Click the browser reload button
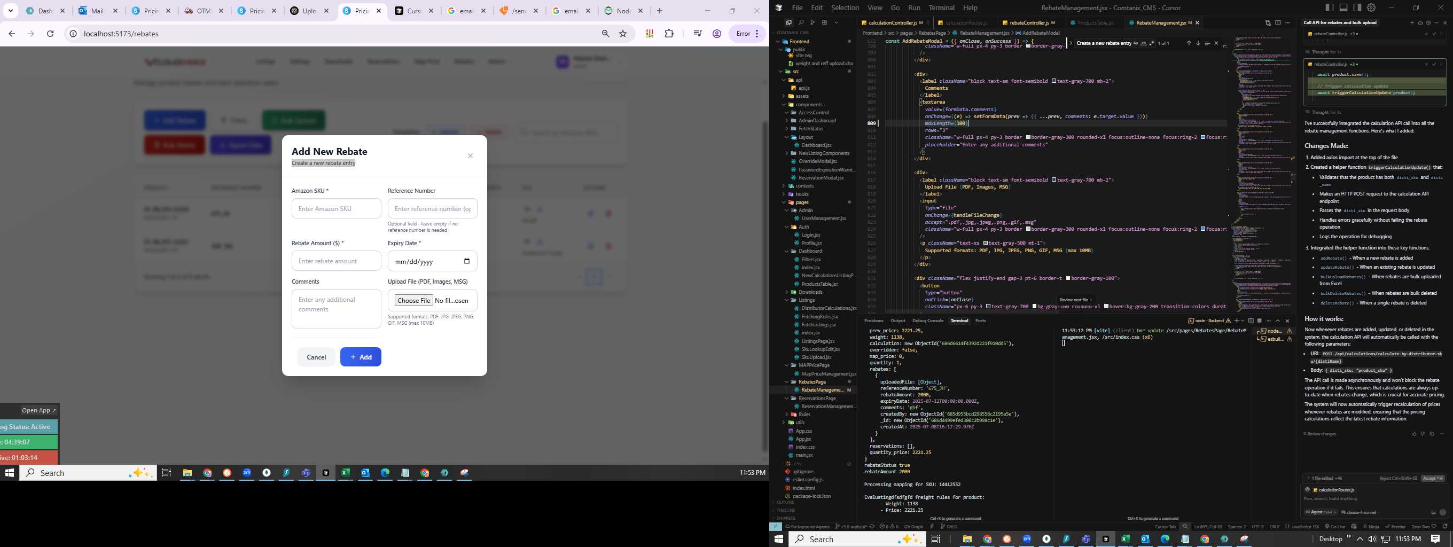 [x=50, y=34]
